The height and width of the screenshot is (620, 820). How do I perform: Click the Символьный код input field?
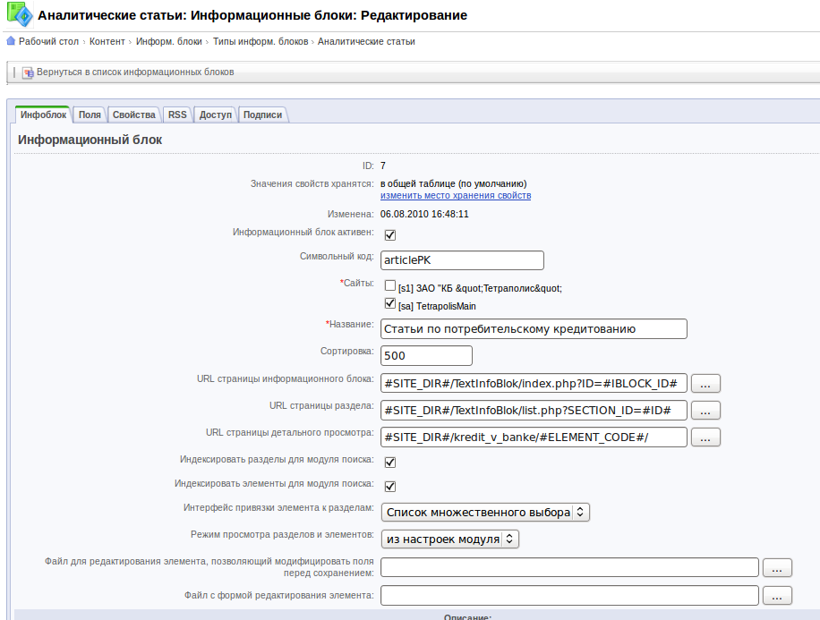(462, 259)
